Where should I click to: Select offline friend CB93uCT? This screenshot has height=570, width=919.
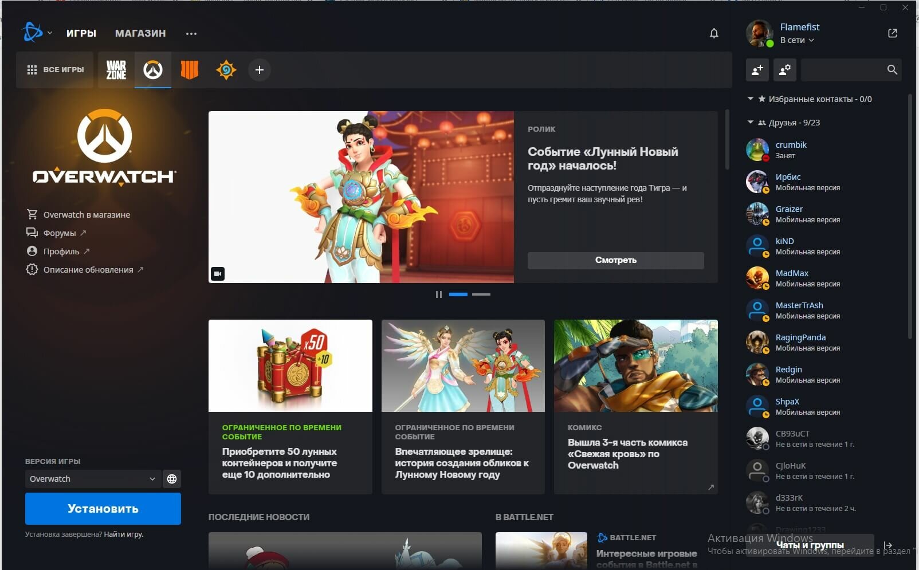point(825,438)
